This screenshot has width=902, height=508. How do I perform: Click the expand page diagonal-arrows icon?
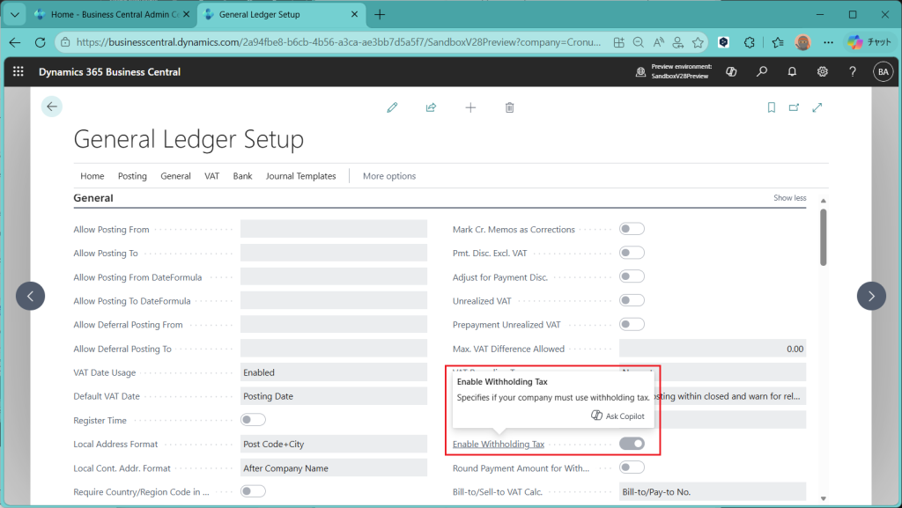817,107
